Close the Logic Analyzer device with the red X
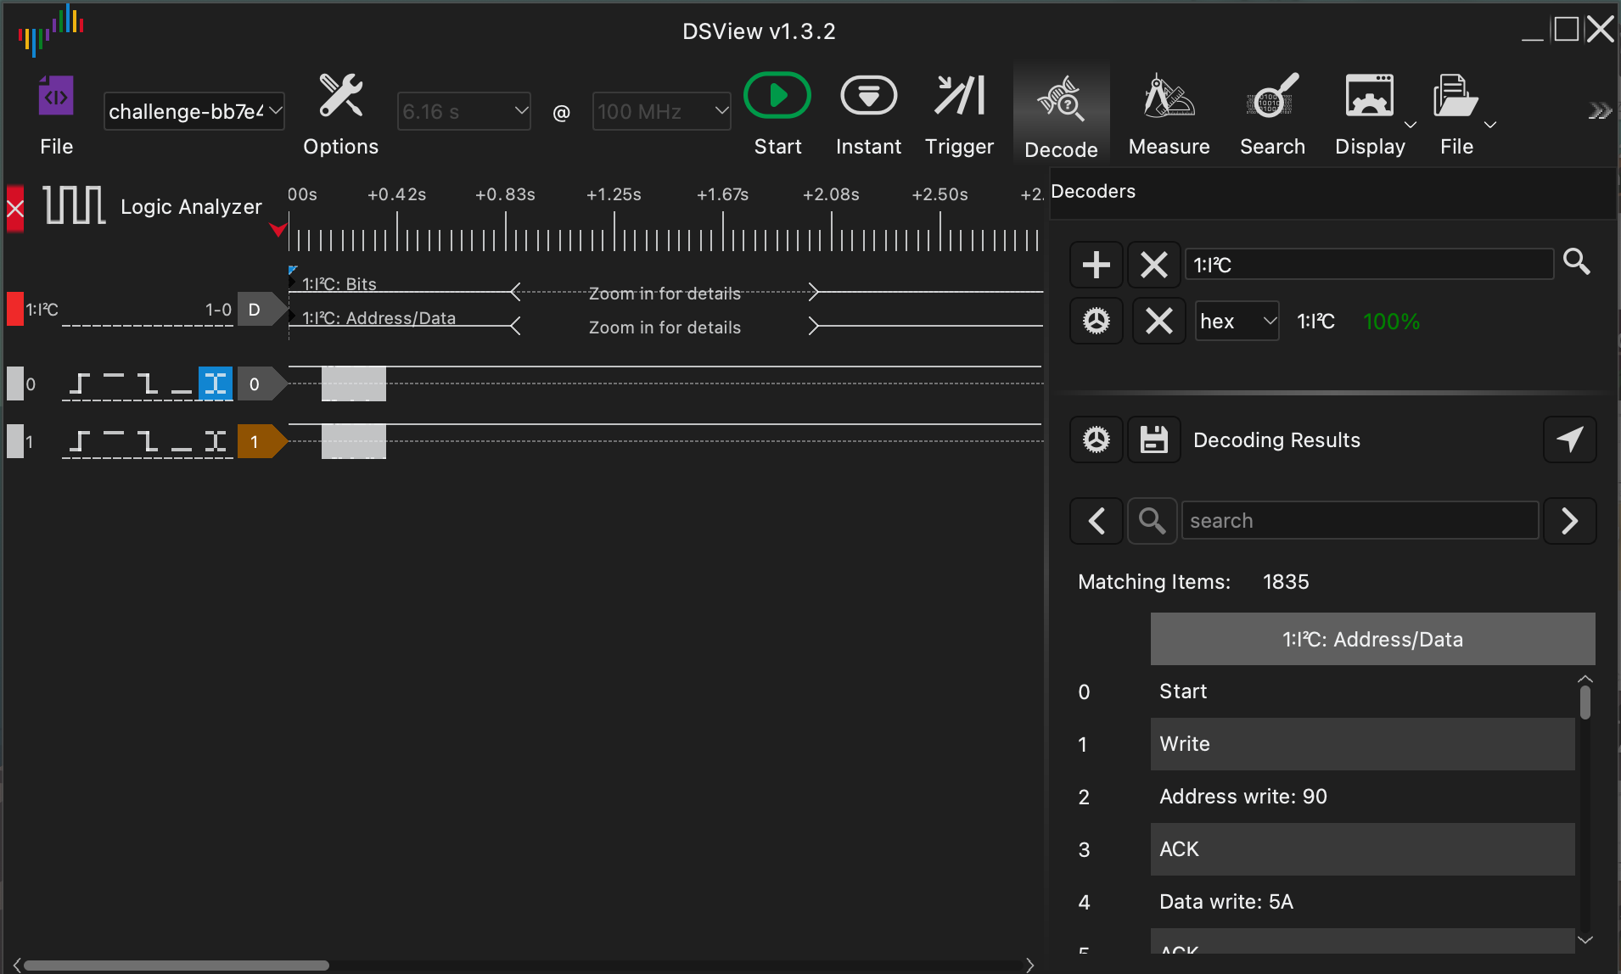Image resolution: width=1621 pixels, height=974 pixels. tap(15, 208)
